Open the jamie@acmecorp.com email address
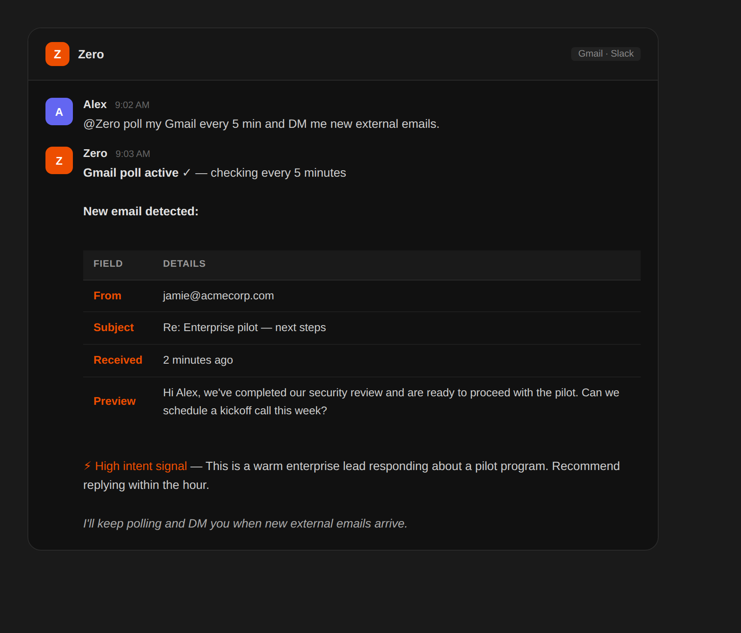 218,296
